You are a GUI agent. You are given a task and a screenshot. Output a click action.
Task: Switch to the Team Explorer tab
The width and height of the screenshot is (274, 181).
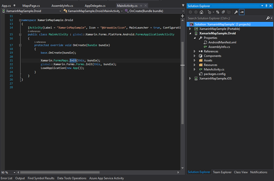click(222, 172)
